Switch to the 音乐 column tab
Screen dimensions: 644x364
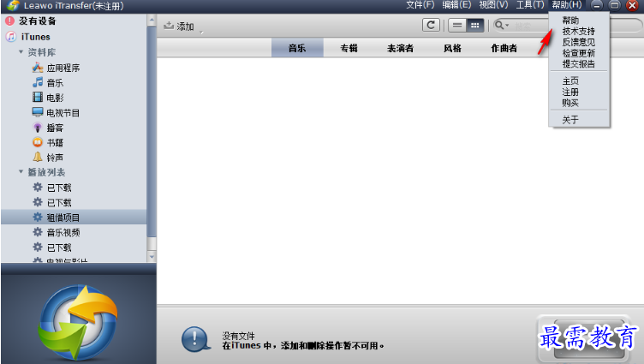297,48
